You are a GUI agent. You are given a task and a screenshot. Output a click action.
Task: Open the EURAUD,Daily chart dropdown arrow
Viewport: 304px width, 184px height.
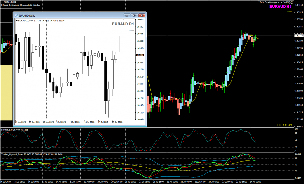[x=17, y=20]
